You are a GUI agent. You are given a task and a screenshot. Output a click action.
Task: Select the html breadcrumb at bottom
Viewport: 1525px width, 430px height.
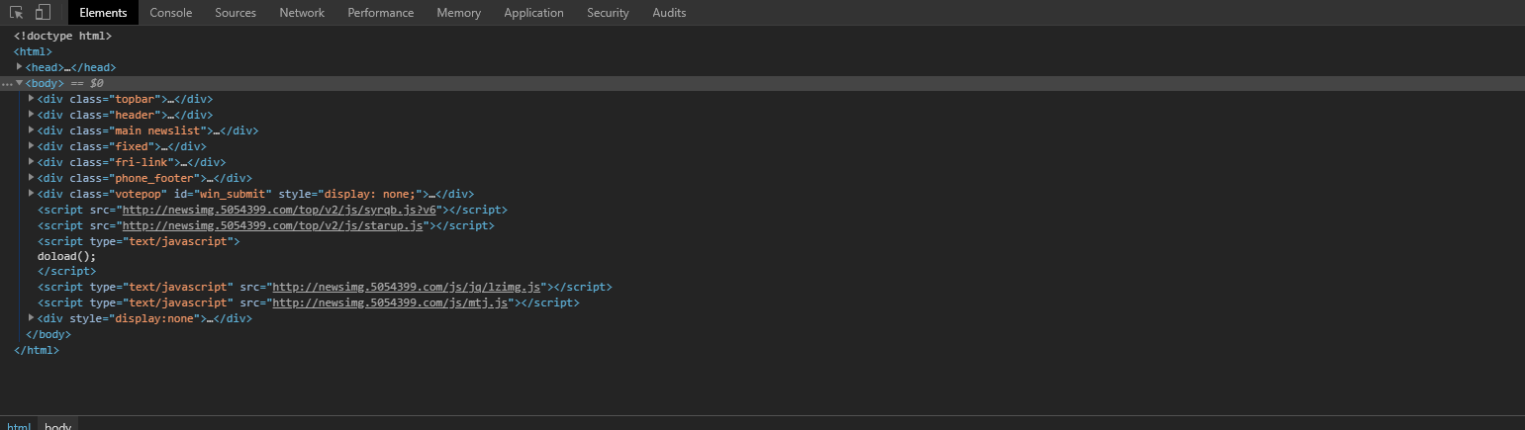(18, 426)
